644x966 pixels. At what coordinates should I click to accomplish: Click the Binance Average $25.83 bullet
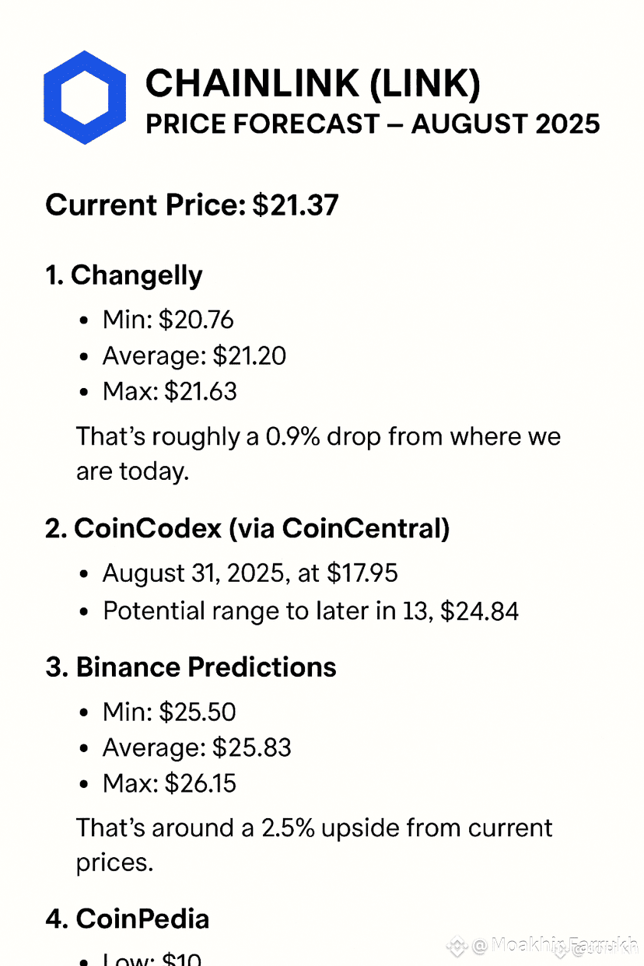(196, 748)
